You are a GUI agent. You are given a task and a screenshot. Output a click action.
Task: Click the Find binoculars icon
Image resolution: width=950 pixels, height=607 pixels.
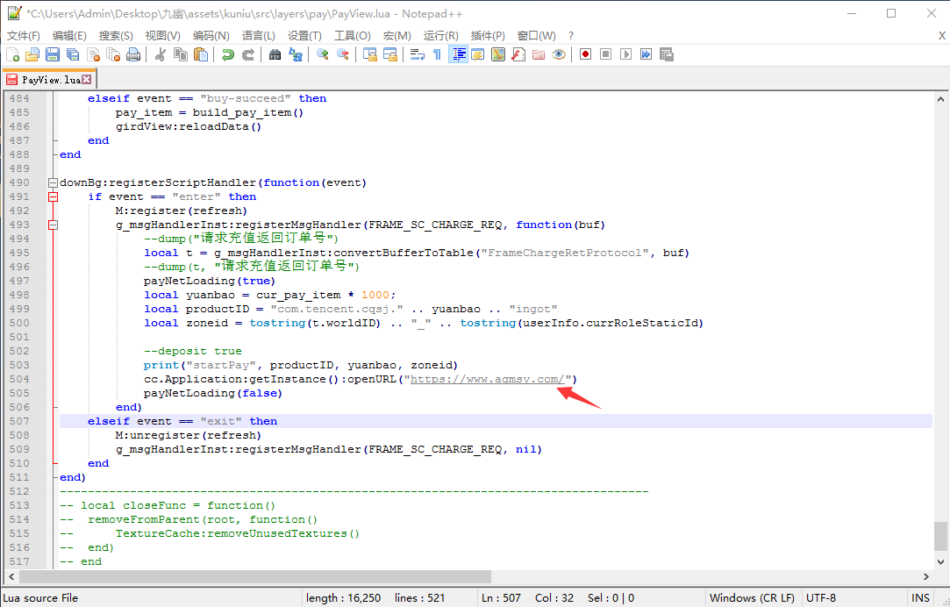tap(275, 54)
